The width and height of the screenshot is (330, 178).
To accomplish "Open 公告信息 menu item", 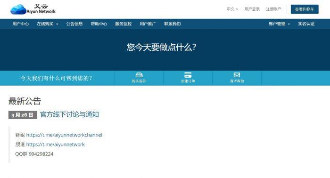I will point(74,24).
